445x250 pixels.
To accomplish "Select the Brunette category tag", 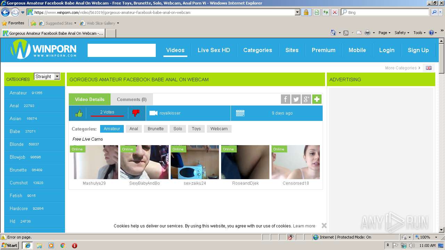I will coord(156,129).
